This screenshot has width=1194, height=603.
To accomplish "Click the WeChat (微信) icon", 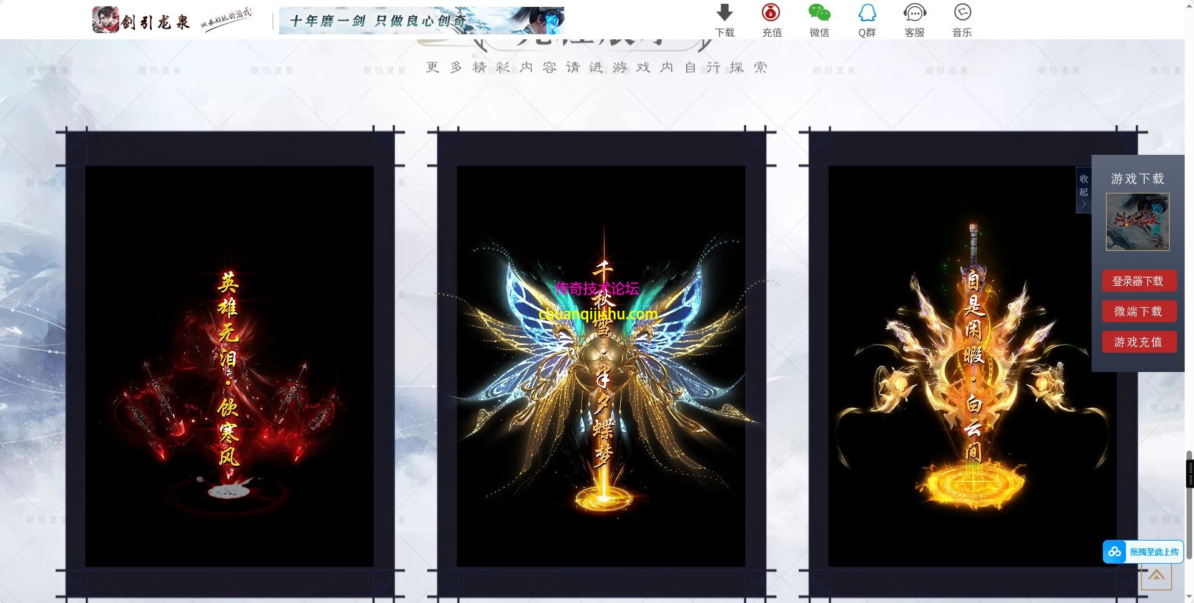I will click(819, 13).
